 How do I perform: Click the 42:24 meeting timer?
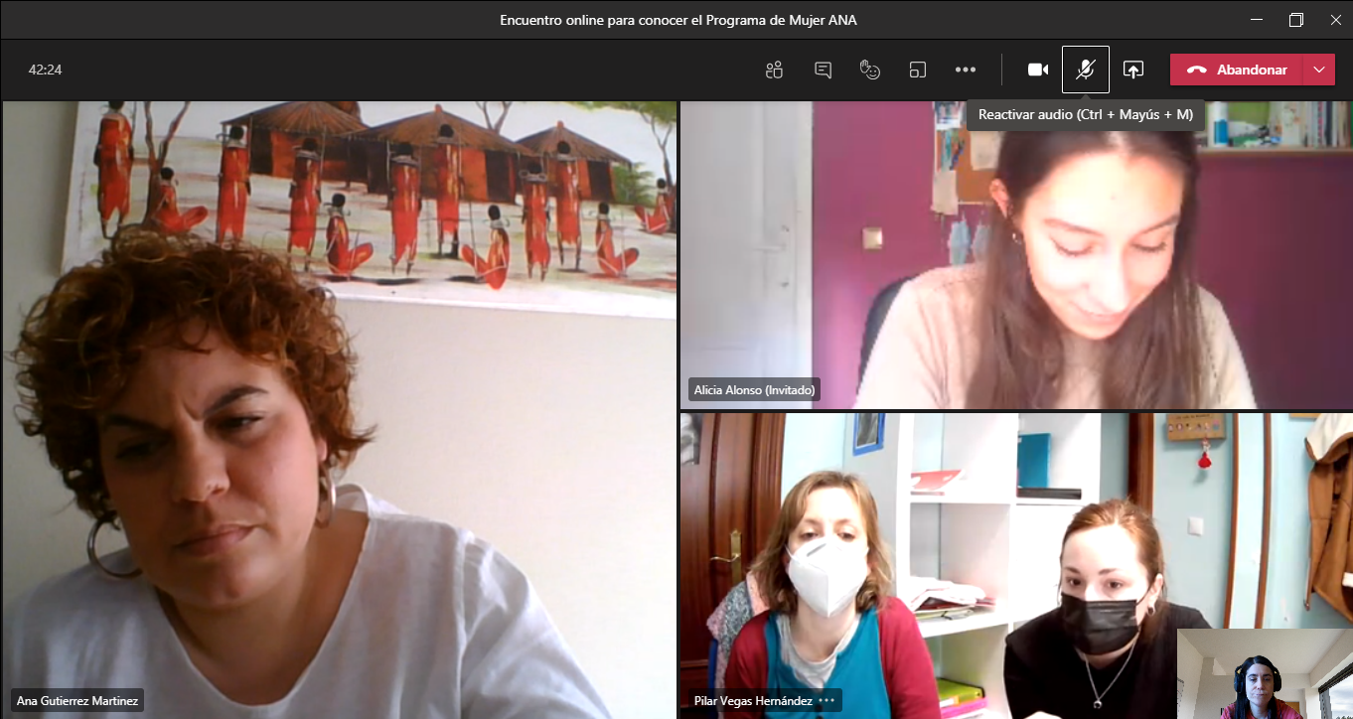click(x=46, y=70)
